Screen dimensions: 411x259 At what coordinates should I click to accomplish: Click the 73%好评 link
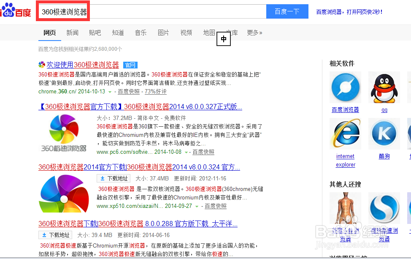[x=155, y=92]
